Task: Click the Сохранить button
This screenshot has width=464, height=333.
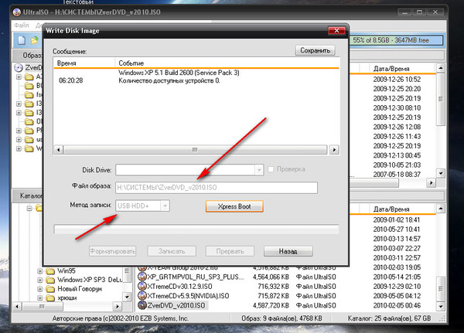Action: [316, 50]
